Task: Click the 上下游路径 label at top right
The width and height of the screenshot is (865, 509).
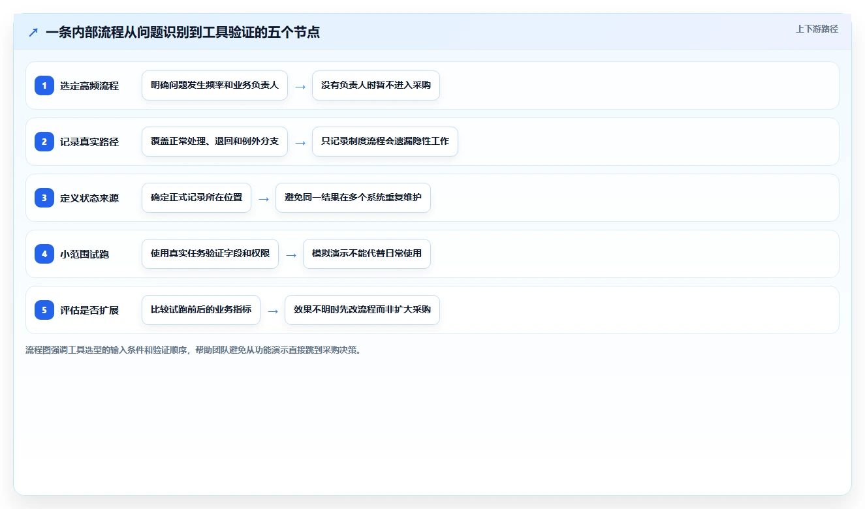Action: pos(817,29)
